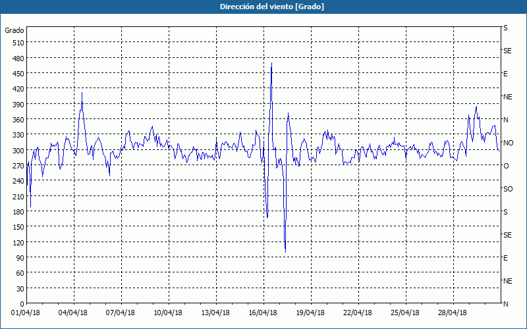Screen dimensions: 527x329
Task: Select the 0 degree axis label
Action: (x=22, y=304)
